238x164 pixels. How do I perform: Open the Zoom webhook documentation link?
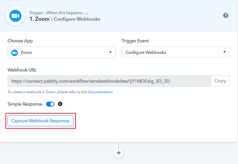click(100, 92)
